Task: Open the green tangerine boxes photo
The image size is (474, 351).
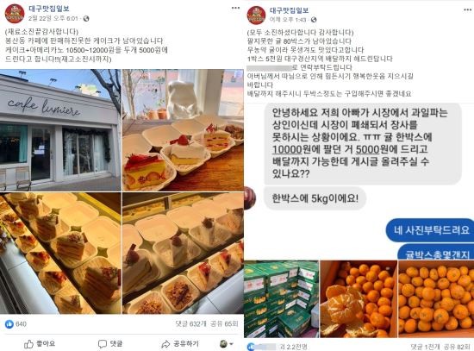Action: (x=281, y=299)
